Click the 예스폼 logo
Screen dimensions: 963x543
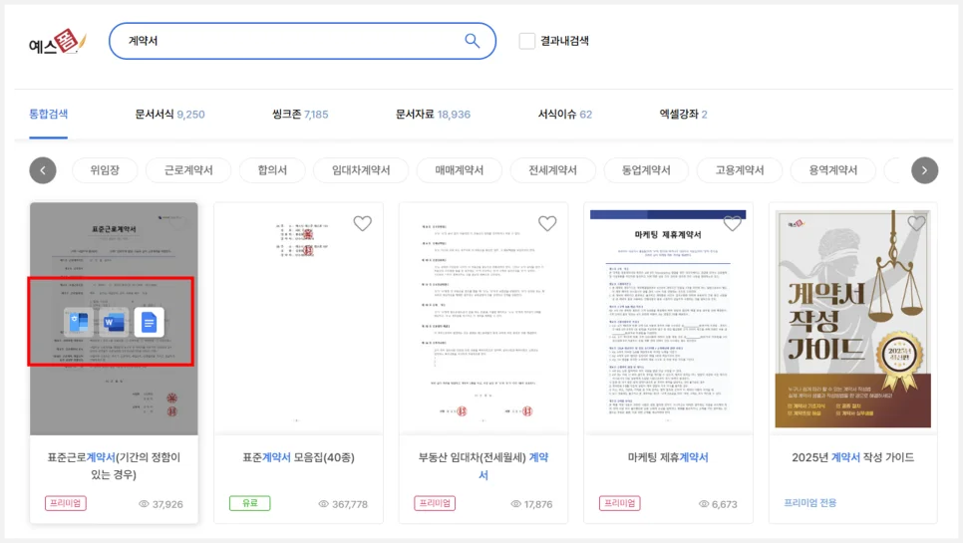(57, 42)
